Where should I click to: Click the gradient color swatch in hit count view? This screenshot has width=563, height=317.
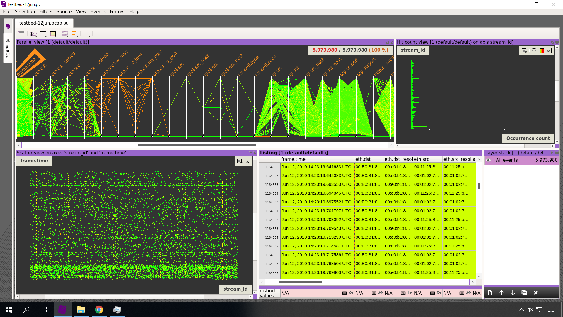(542, 50)
